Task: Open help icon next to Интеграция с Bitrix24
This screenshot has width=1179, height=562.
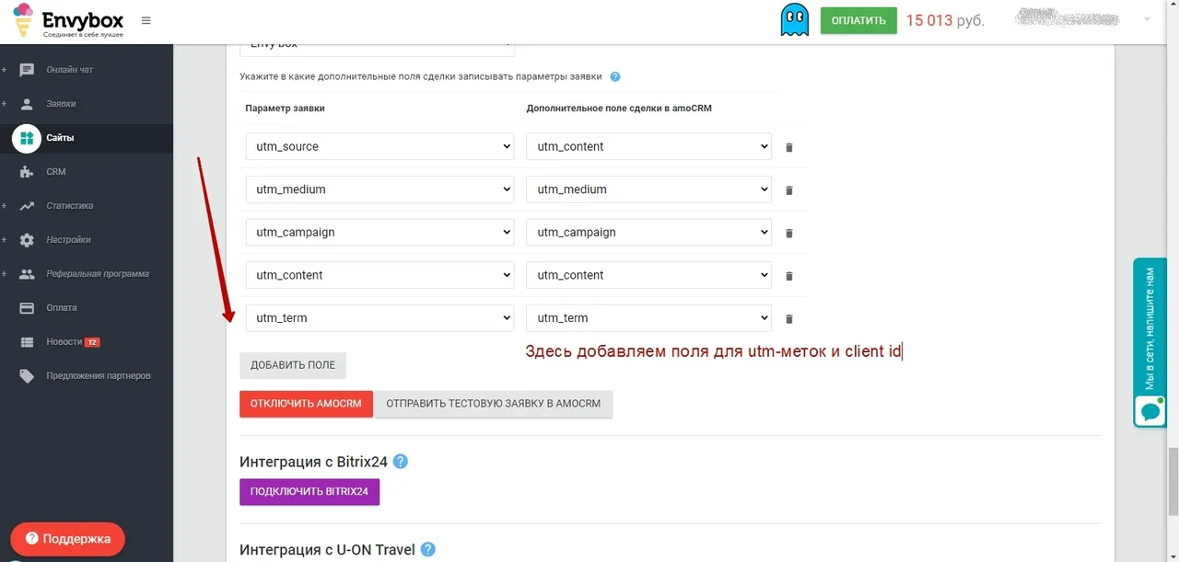Action: click(400, 462)
